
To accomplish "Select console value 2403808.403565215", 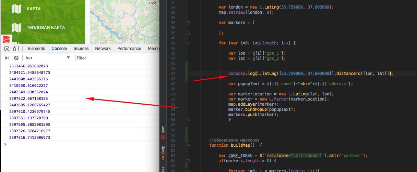I will tap(28, 79).
